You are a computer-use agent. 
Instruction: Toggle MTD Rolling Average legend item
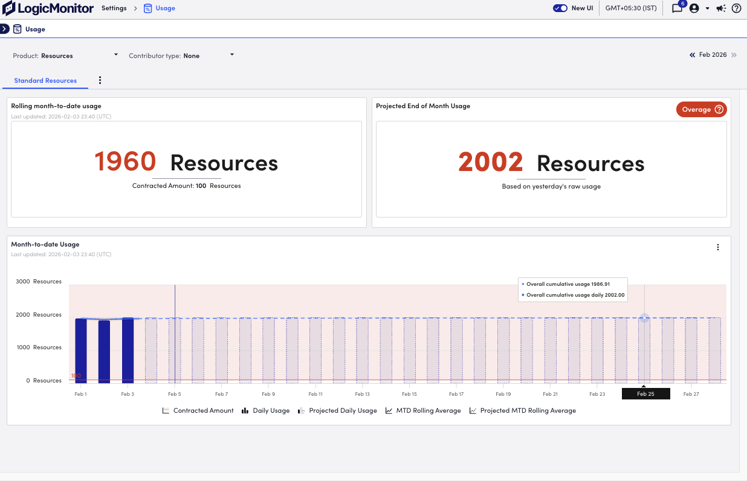pos(423,410)
